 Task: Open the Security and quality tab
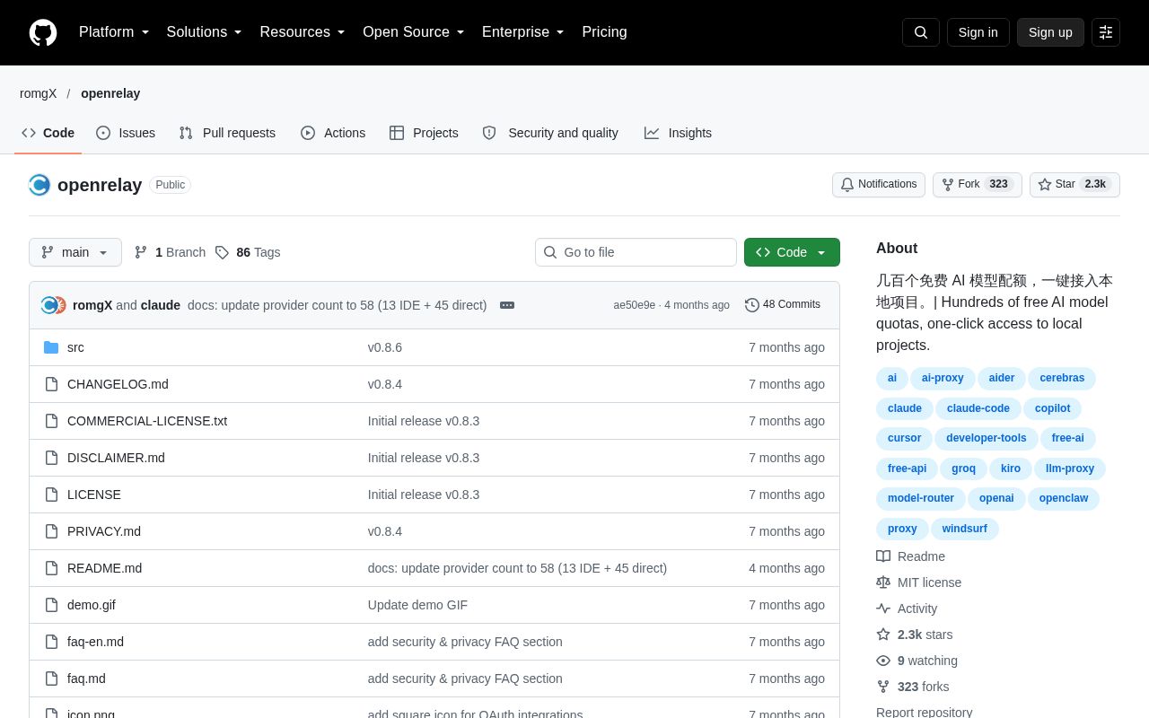pyautogui.click(x=550, y=133)
